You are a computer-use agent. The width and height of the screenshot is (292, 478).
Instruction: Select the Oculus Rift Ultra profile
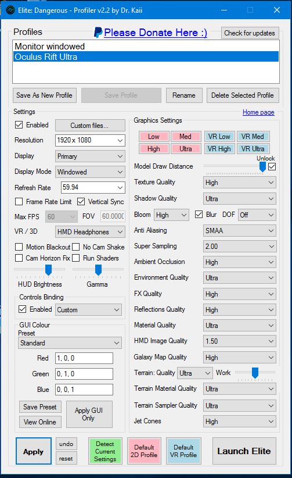click(146, 57)
